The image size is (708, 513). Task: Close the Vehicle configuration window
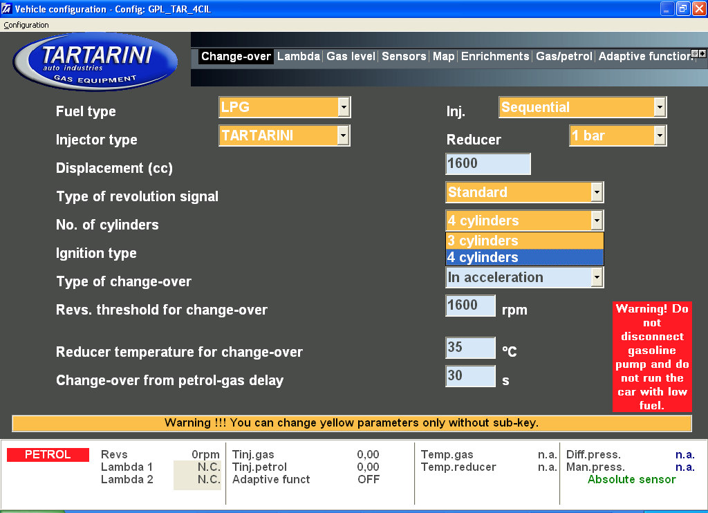coord(698,8)
